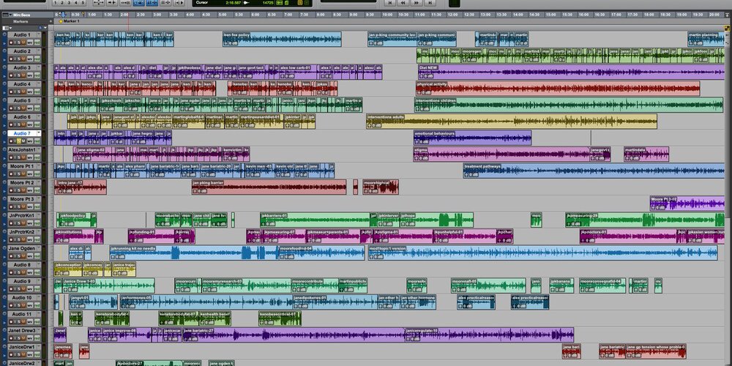Select the jpkrunning kit no needle clip

click(x=194, y=253)
